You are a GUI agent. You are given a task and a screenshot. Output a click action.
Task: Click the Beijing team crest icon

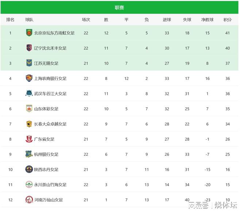(x=29, y=33)
